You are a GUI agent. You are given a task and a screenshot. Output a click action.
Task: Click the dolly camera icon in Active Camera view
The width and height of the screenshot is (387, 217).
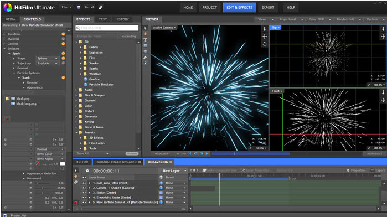click(x=265, y=29)
